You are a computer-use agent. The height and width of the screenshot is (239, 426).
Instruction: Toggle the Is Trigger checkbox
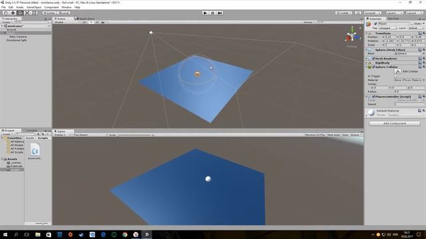[x=396, y=76]
